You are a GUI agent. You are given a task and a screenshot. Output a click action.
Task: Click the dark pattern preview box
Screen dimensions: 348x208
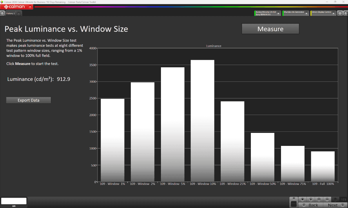(294, 204)
